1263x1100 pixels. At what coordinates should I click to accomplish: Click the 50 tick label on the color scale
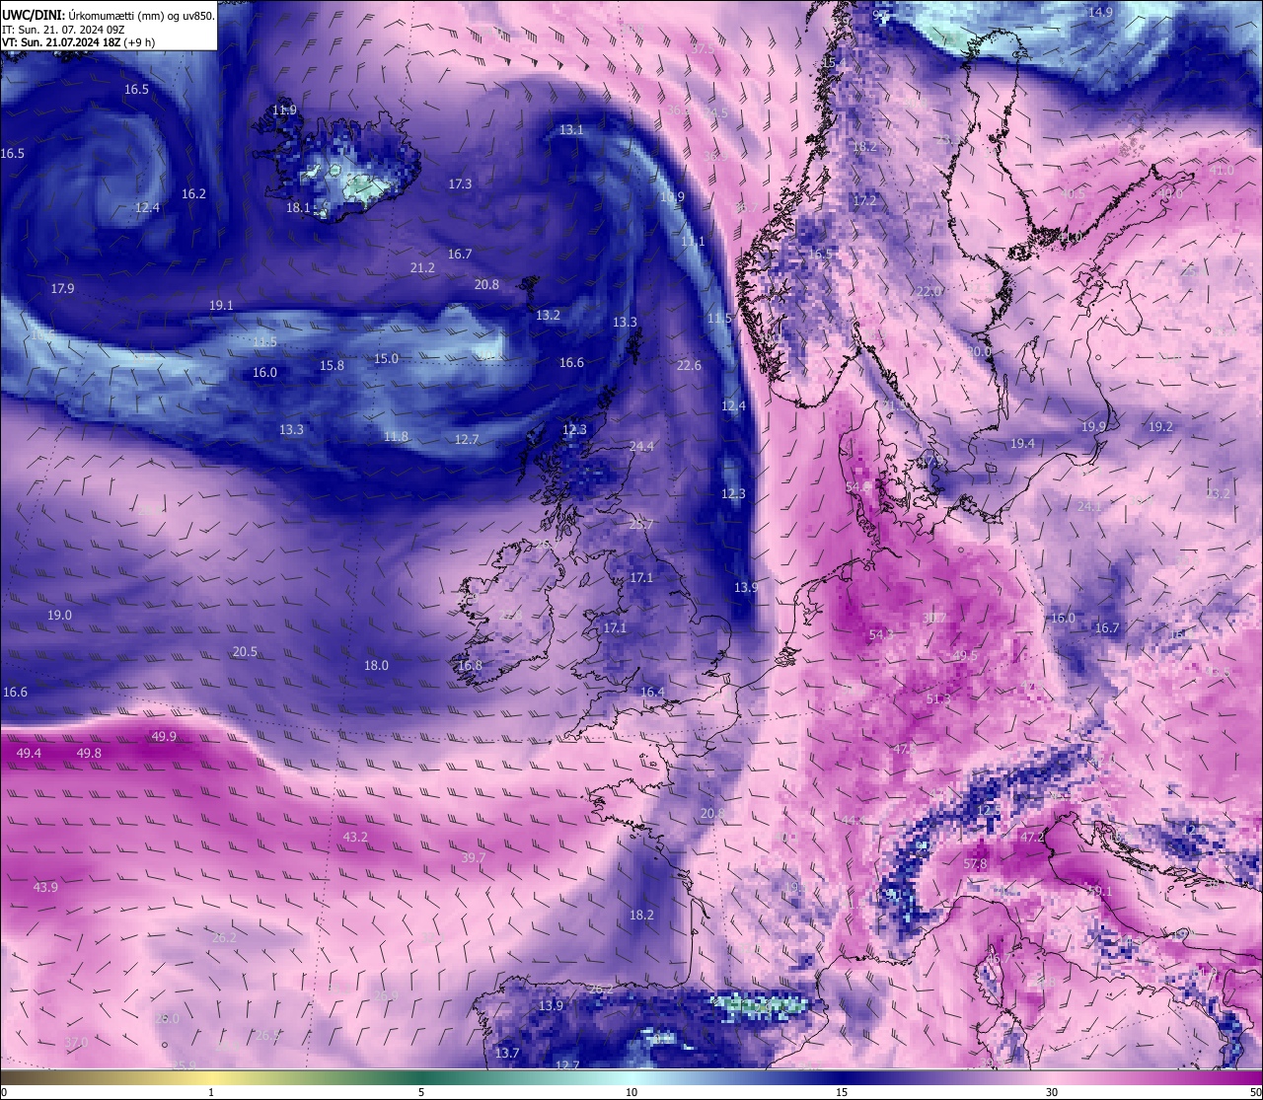pyautogui.click(x=1255, y=1092)
